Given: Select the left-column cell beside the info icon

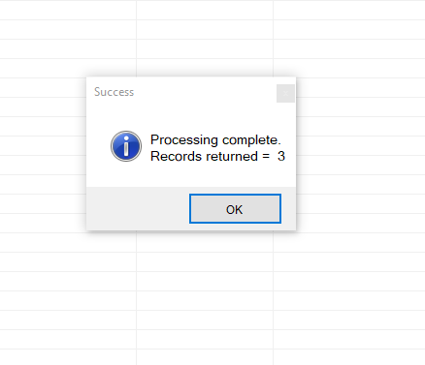Looking at the screenshot, I should [43, 145].
